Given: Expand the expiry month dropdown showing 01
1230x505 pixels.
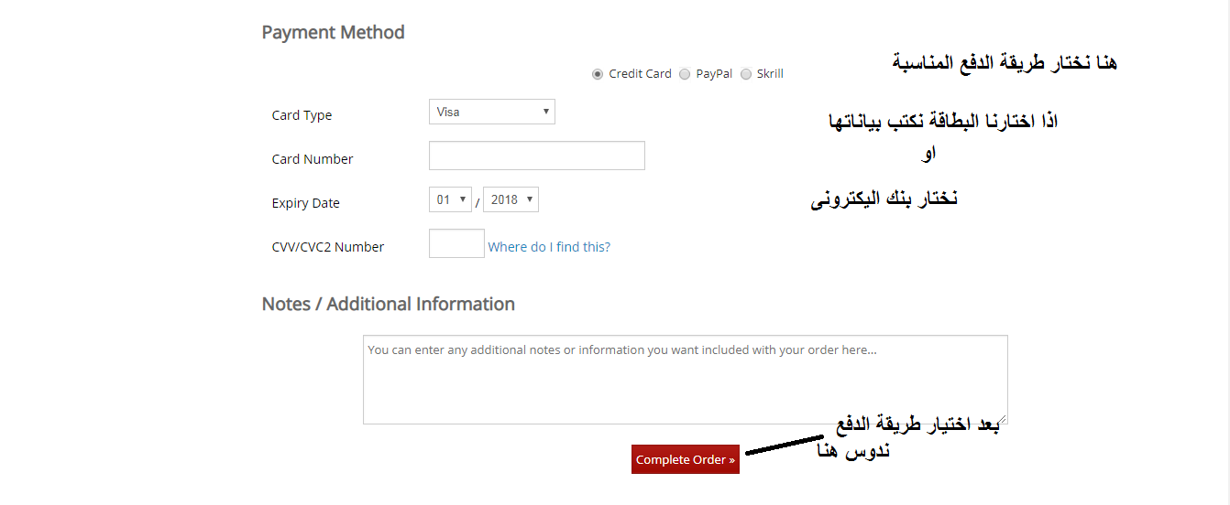Looking at the screenshot, I should point(449,199).
